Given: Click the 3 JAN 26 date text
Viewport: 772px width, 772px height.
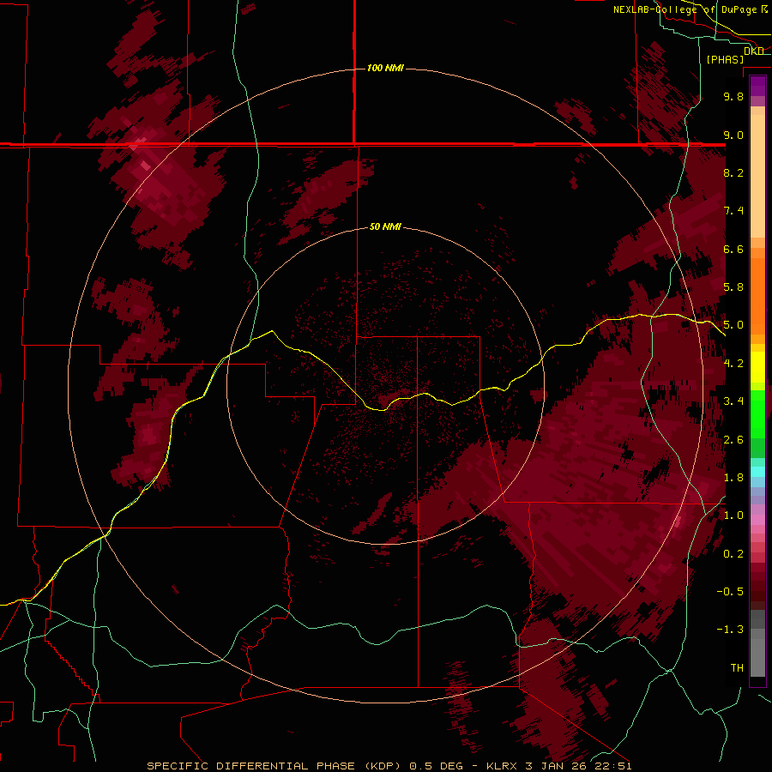Looking at the screenshot, I should (557, 766).
